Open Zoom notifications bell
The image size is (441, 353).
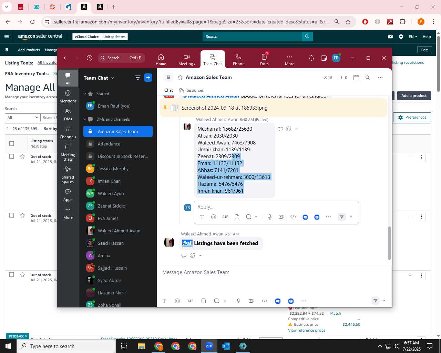(311, 58)
